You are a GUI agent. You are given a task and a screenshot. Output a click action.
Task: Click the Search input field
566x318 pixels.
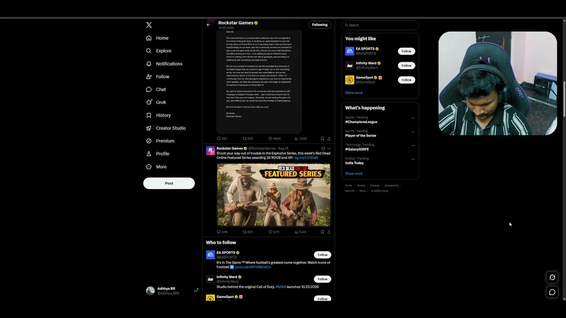pyautogui.click(x=380, y=25)
